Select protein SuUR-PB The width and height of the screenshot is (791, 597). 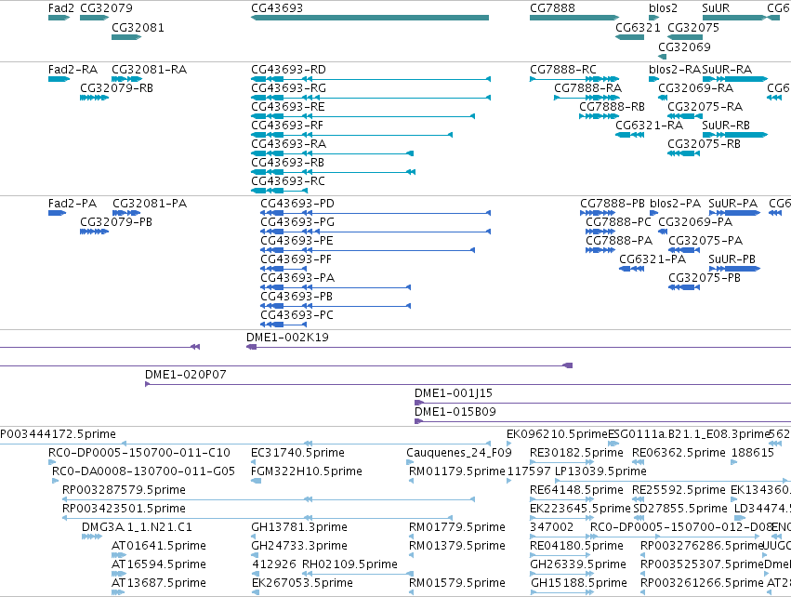(734, 269)
